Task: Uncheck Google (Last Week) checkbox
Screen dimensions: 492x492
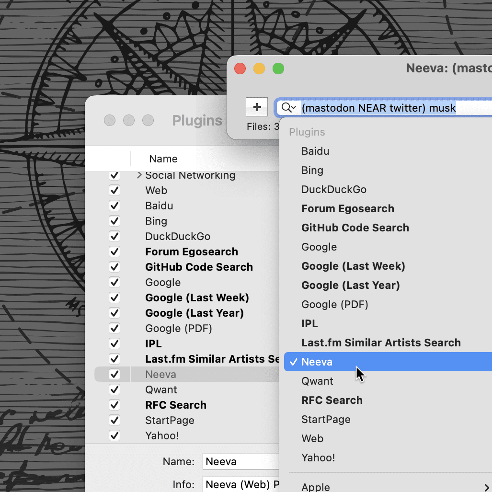Action: point(114,298)
